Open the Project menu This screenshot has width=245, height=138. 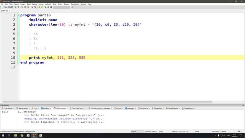23,4
